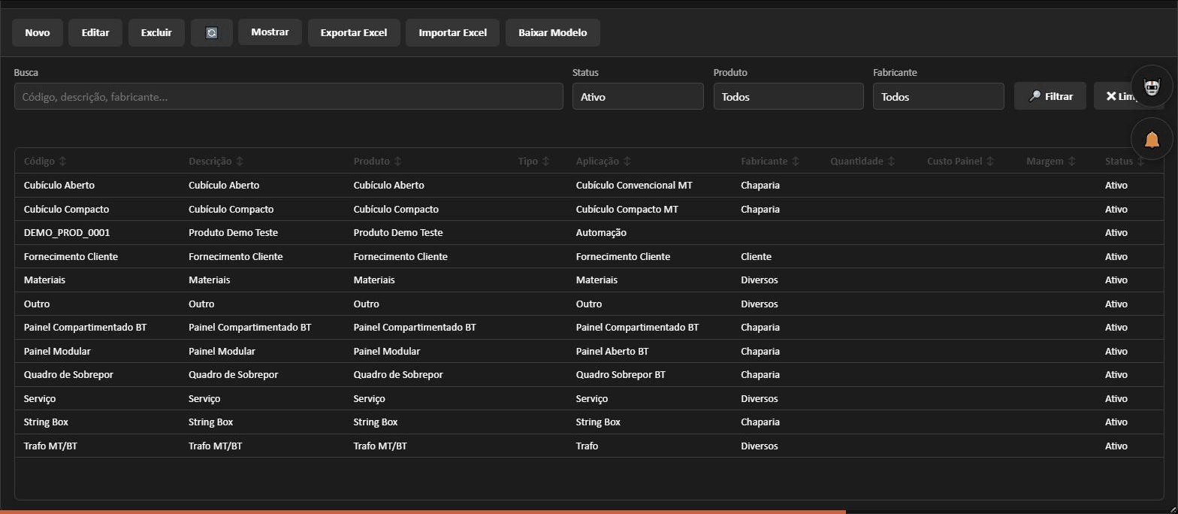Click the Importar Excel button

(453, 33)
